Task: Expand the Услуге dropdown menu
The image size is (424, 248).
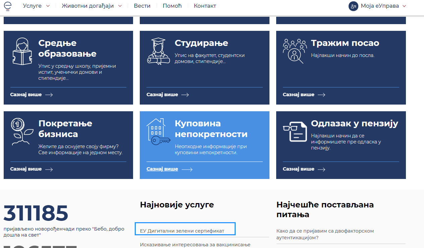Action: pos(36,6)
